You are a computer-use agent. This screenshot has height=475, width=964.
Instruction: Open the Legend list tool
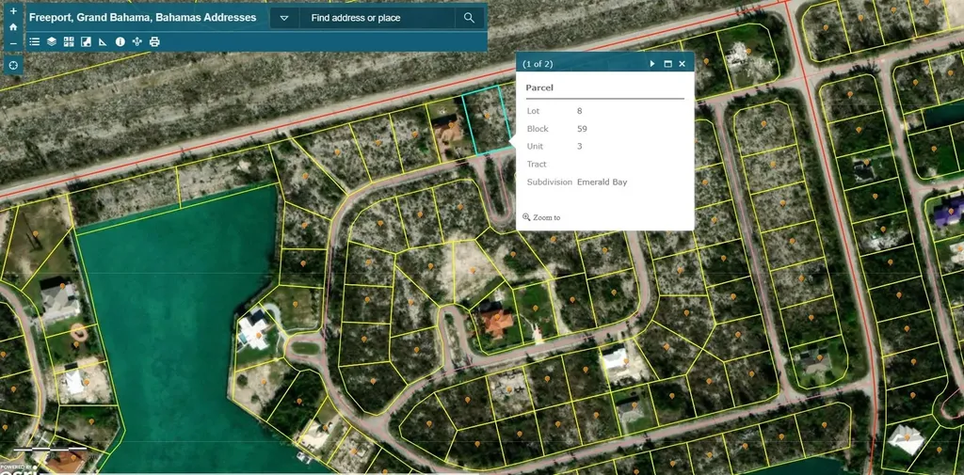click(x=35, y=41)
